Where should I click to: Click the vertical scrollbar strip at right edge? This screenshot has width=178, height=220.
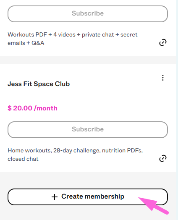click(x=177, y=110)
